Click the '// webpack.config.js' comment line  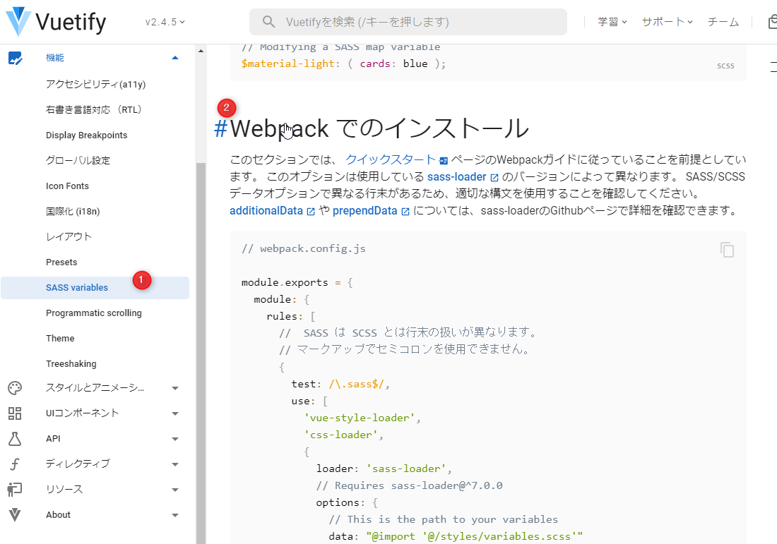[304, 248]
